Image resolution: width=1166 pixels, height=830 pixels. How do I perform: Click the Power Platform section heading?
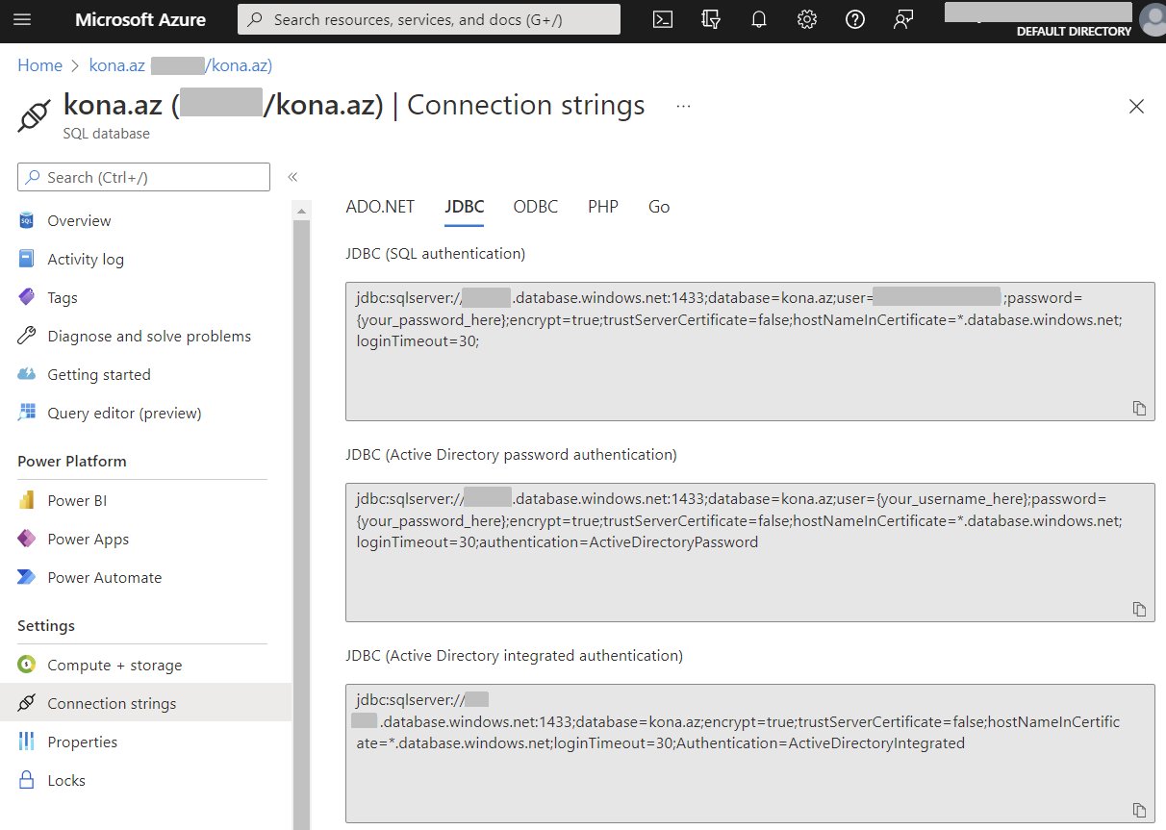coord(72,461)
